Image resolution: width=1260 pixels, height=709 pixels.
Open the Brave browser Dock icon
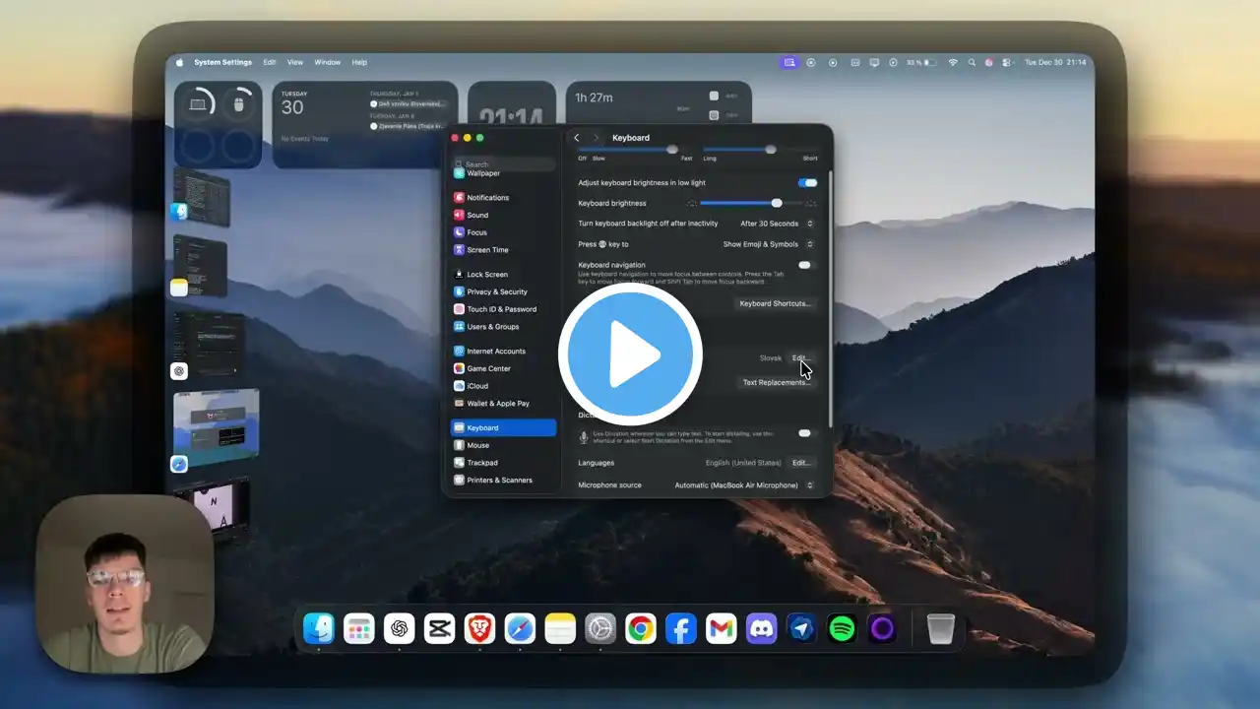click(x=479, y=628)
